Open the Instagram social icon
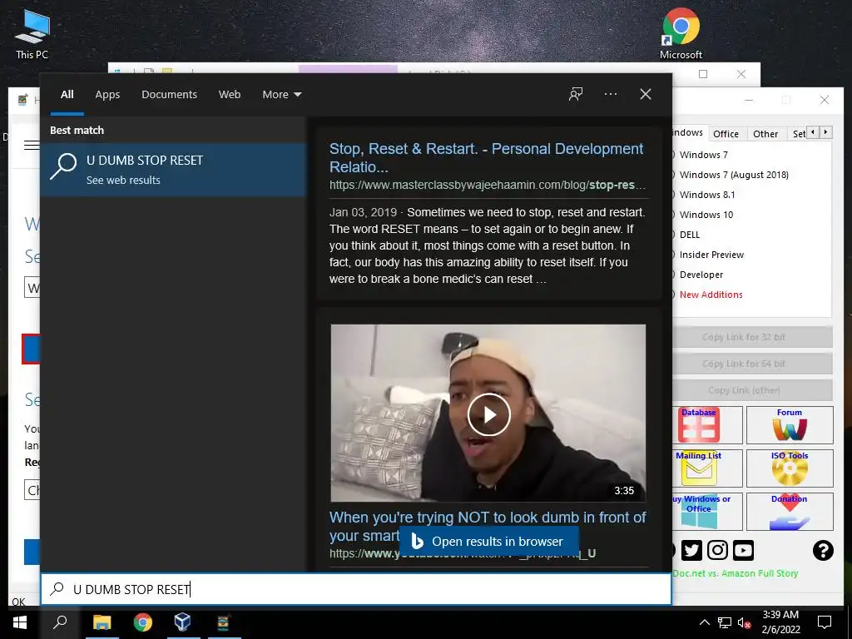Image resolution: width=852 pixels, height=639 pixels. pyautogui.click(x=717, y=551)
